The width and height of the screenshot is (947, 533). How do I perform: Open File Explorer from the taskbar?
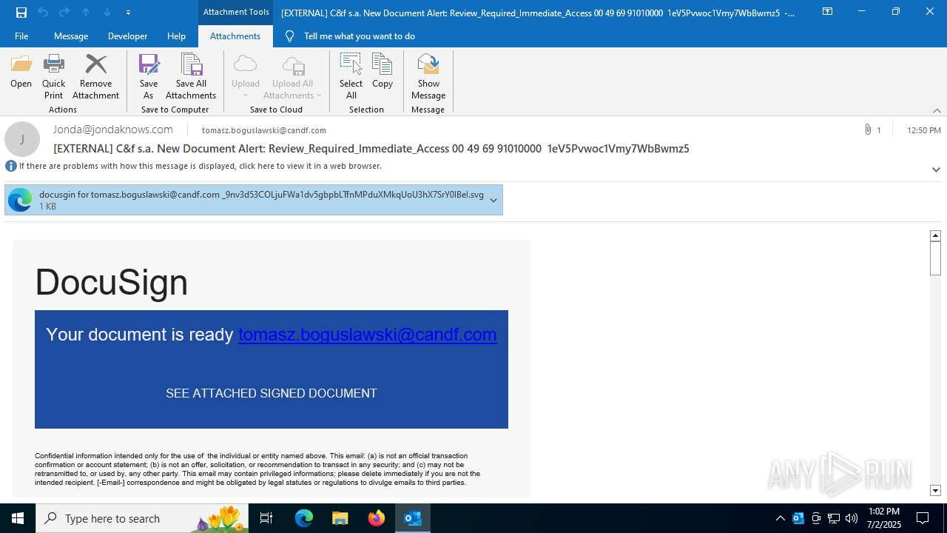coord(340,518)
